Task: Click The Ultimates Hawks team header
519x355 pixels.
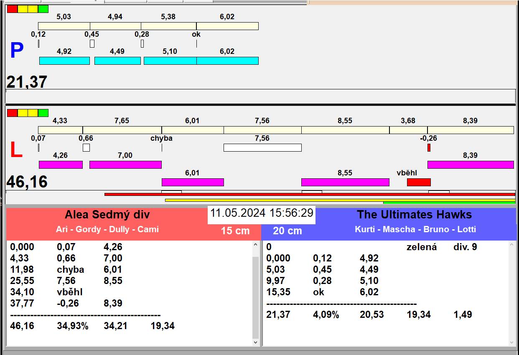Action: coord(414,215)
